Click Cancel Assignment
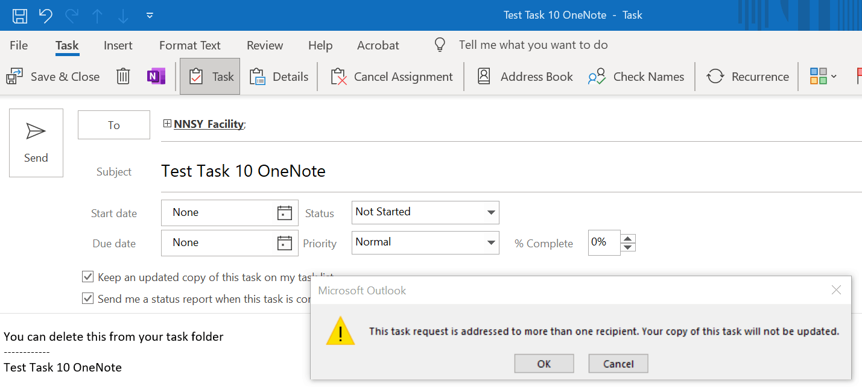 (392, 77)
